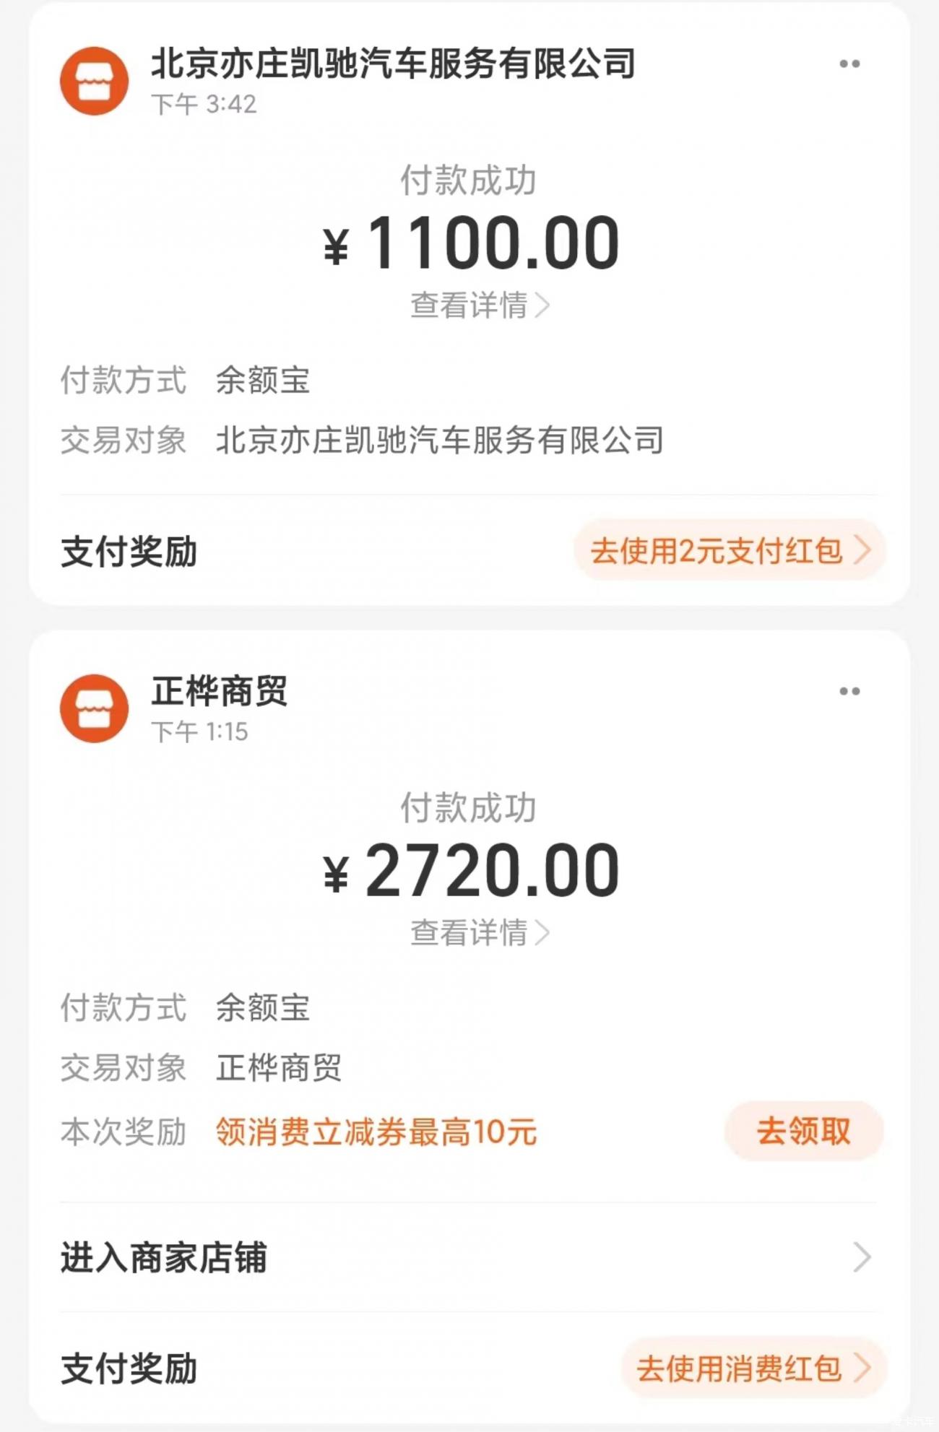Screen dimensions: 939x1432
Task: Click the 去领取 button
Action: coord(803,1131)
